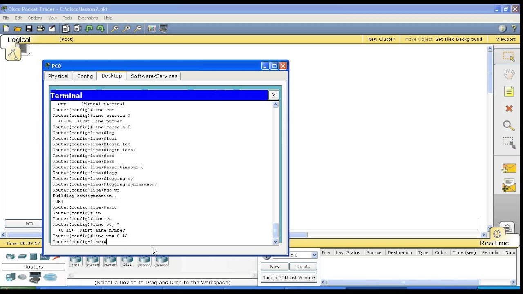This screenshot has height=294, width=523.
Task: Click the Zoom In magnifier icon
Action: (115, 29)
